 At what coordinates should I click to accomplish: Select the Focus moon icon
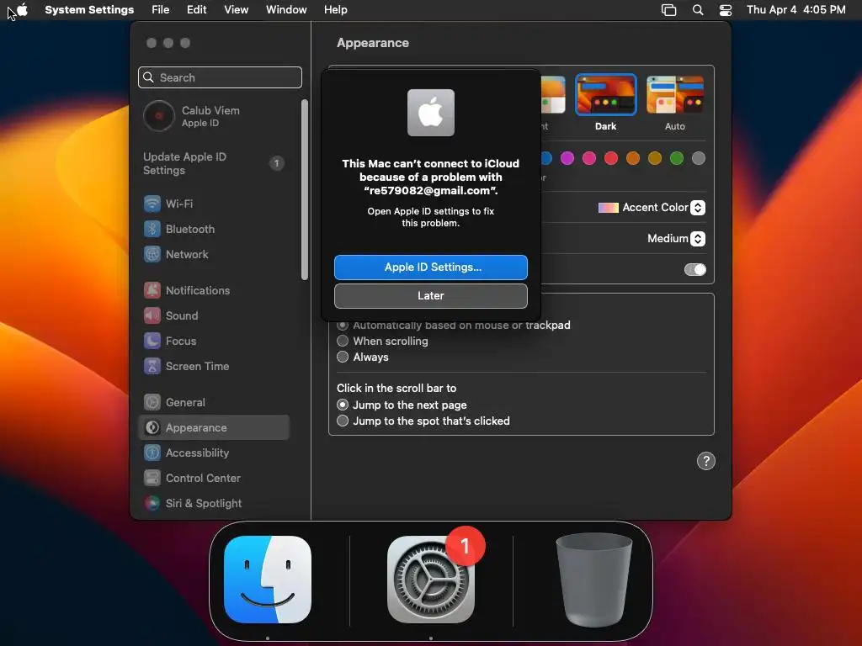[152, 342]
